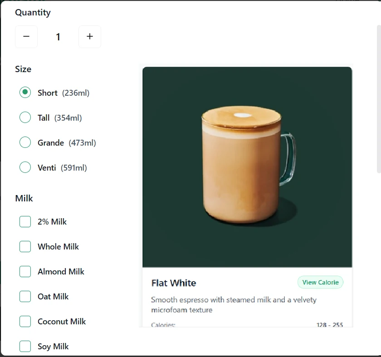The width and height of the screenshot is (381, 357).
Task: Click the Flat White title text
Action: 174,283
